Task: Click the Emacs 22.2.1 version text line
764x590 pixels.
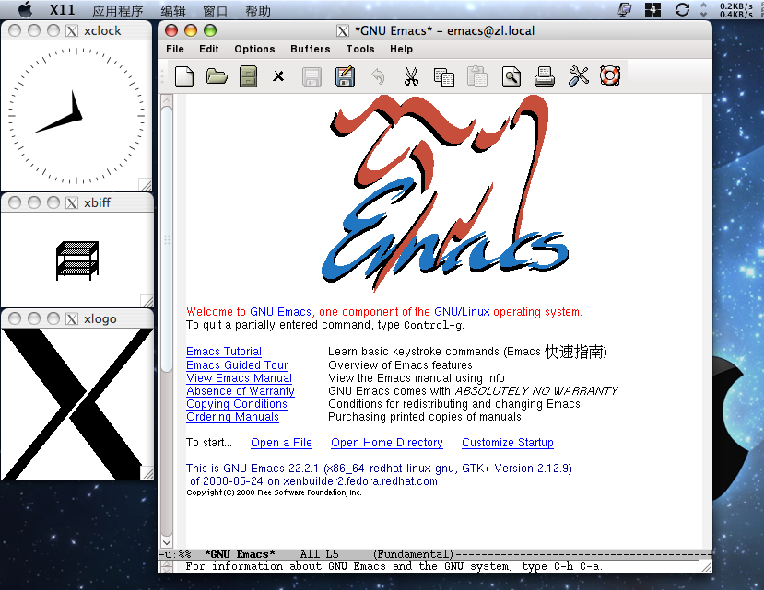Action: [x=379, y=469]
